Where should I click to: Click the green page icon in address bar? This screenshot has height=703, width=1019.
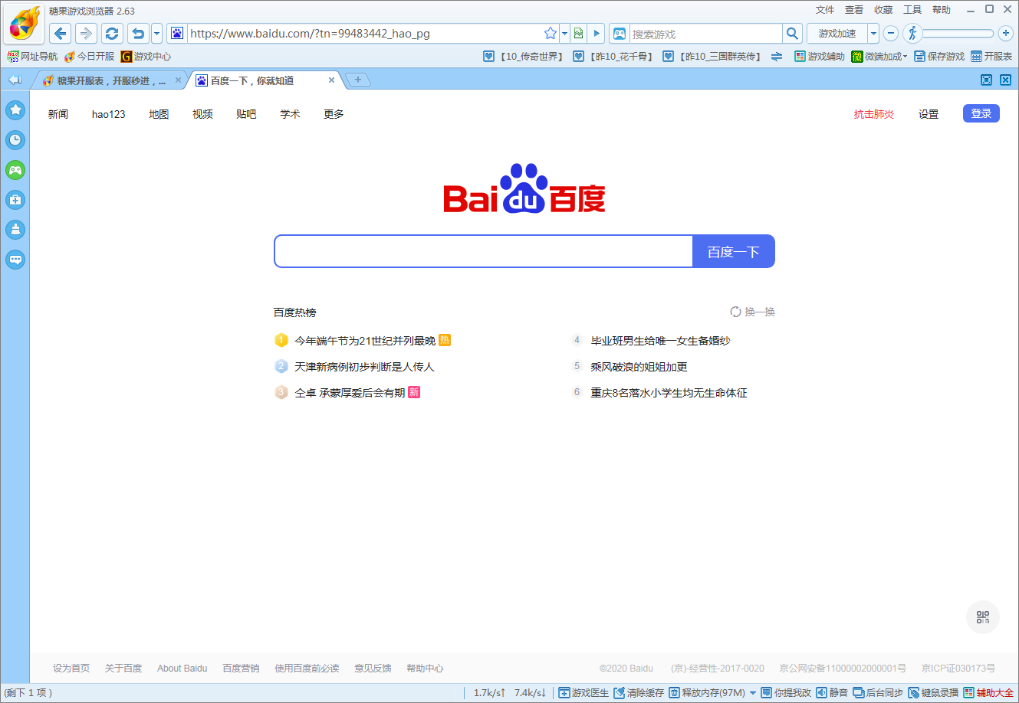(579, 34)
